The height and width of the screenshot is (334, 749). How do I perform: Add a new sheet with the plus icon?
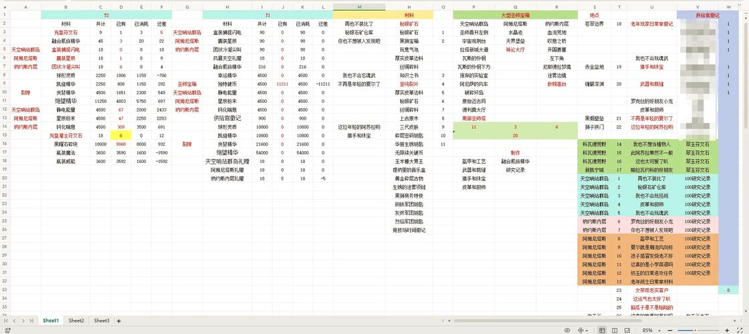coord(119,321)
